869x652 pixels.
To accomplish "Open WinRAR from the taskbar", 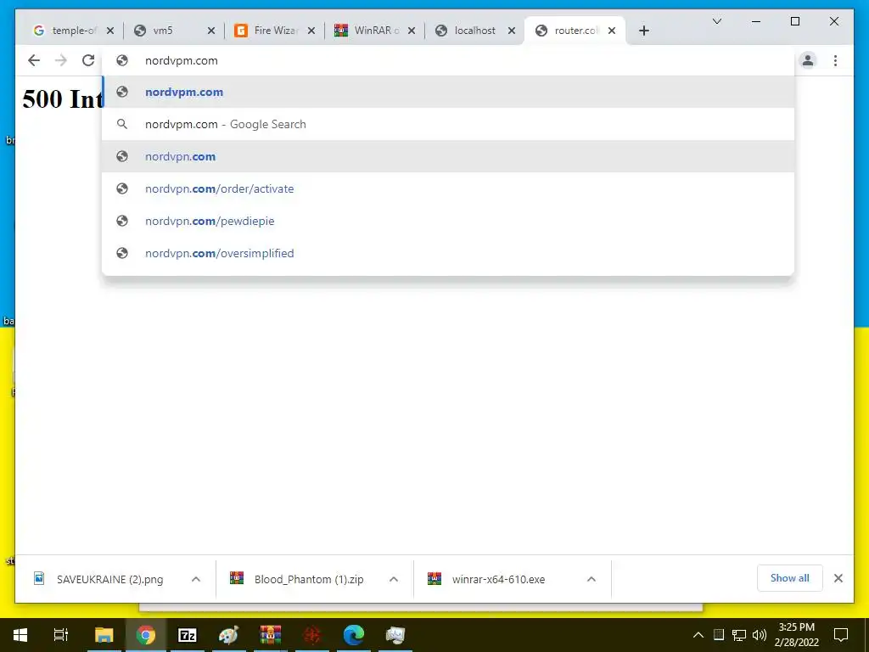I will coord(271,635).
